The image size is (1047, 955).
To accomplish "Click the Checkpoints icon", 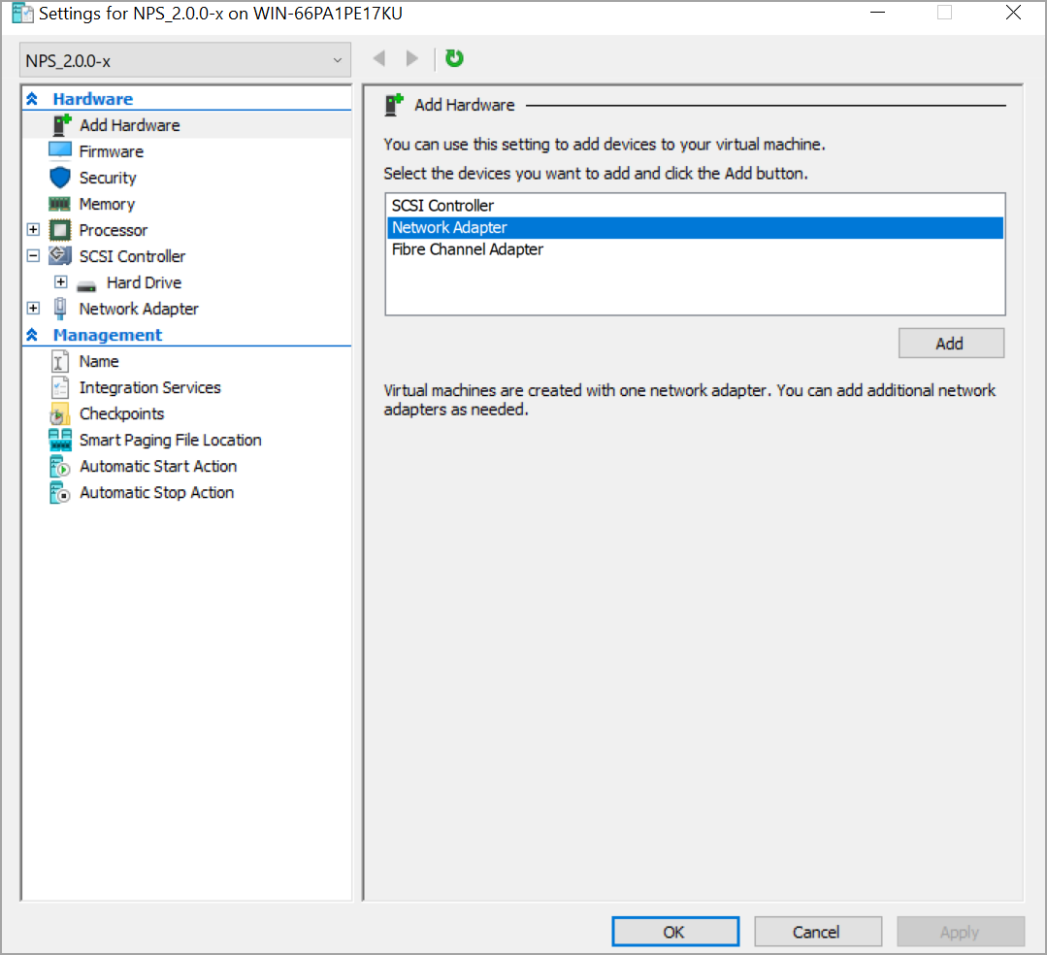I will click(x=60, y=413).
